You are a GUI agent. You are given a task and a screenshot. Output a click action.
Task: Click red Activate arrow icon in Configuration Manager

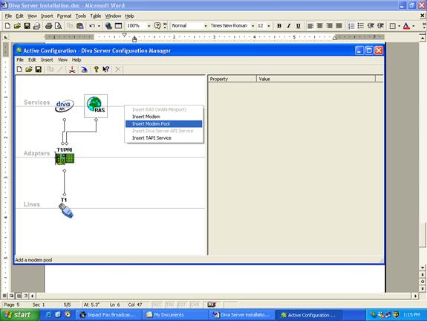(x=72, y=69)
